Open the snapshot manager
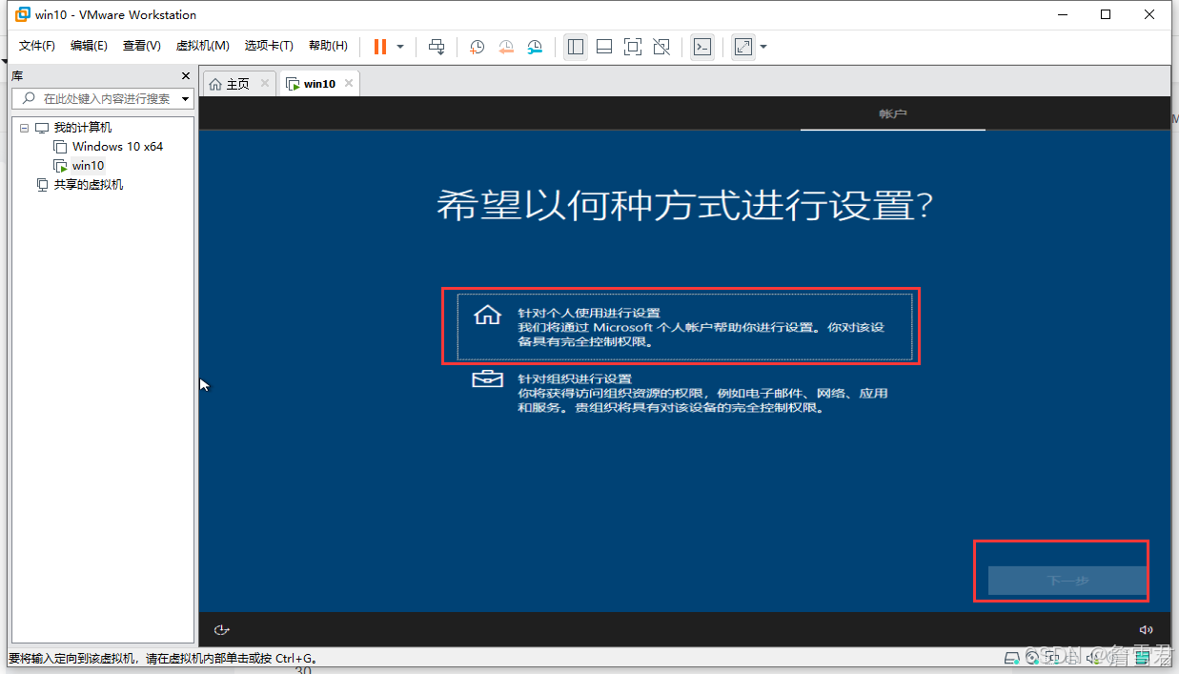 coord(535,46)
